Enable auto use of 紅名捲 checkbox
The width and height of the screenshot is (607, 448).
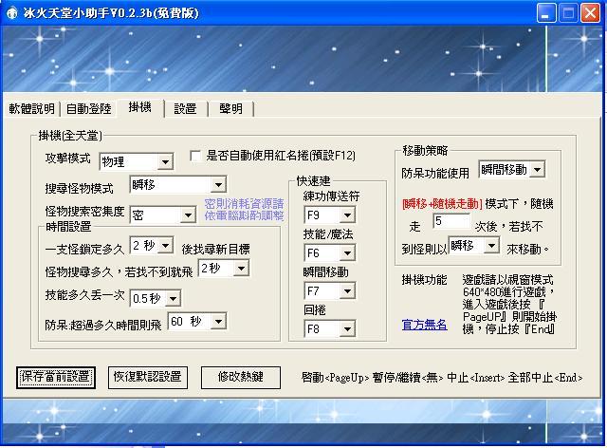coord(195,156)
